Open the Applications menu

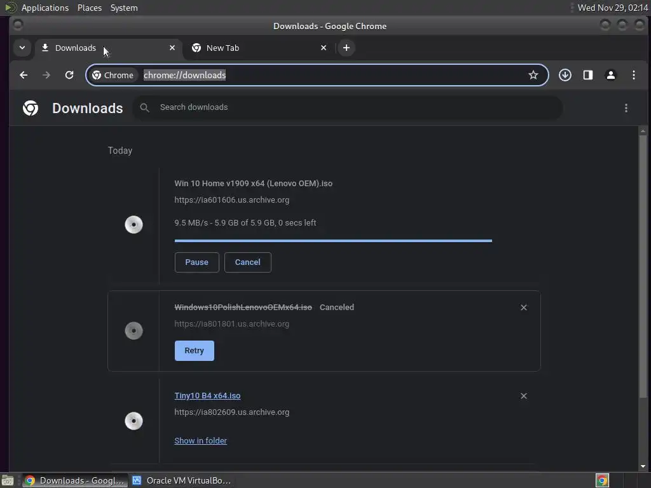(45, 8)
